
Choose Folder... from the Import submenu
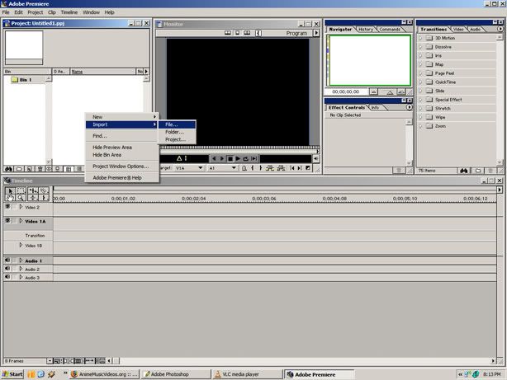(x=177, y=132)
